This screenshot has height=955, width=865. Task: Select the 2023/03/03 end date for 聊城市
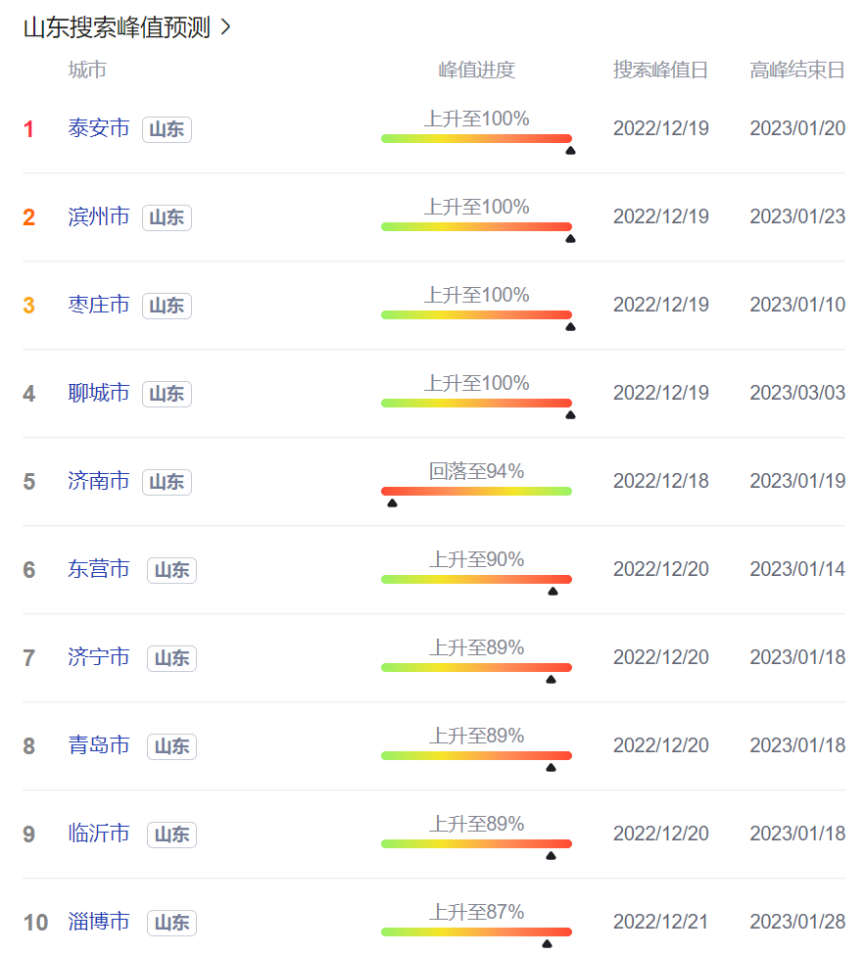(x=797, y=393)
